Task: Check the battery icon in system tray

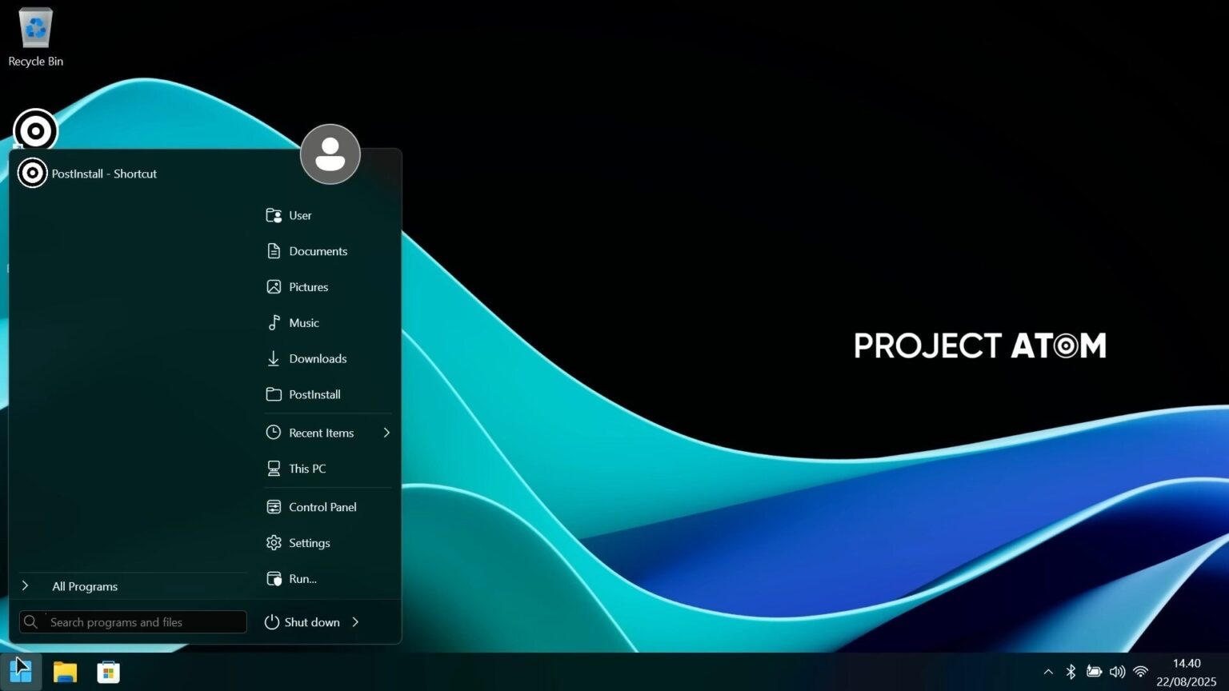Action: 1094,672
